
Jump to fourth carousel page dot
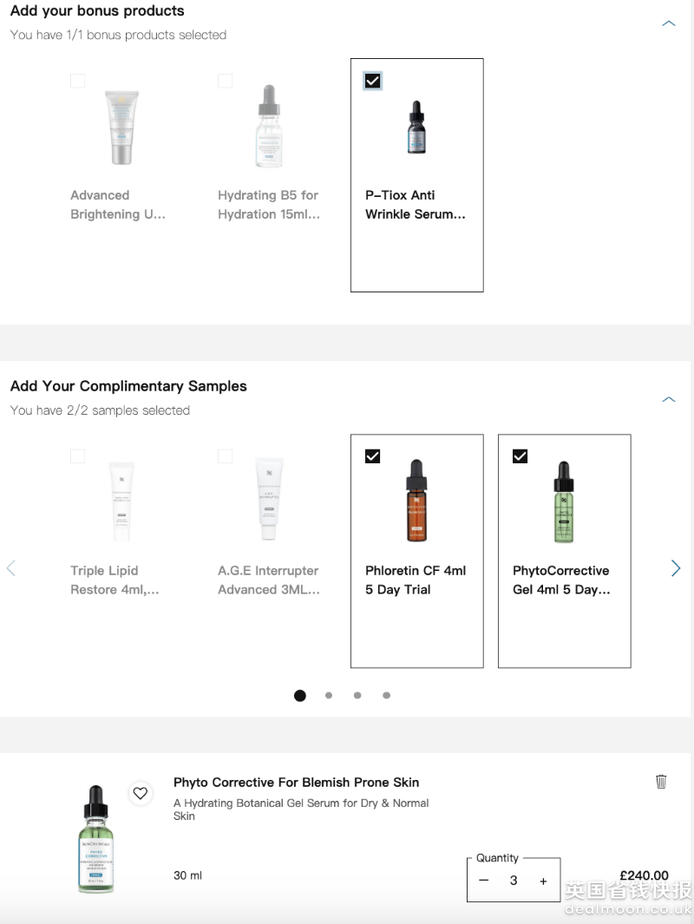[x=386, y=695]
